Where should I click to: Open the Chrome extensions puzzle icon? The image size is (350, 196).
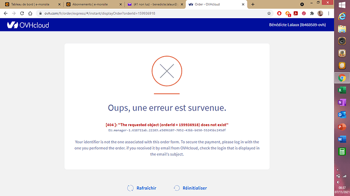(312, 13)
